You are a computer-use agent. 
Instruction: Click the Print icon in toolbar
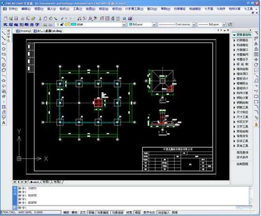point(22,18)
